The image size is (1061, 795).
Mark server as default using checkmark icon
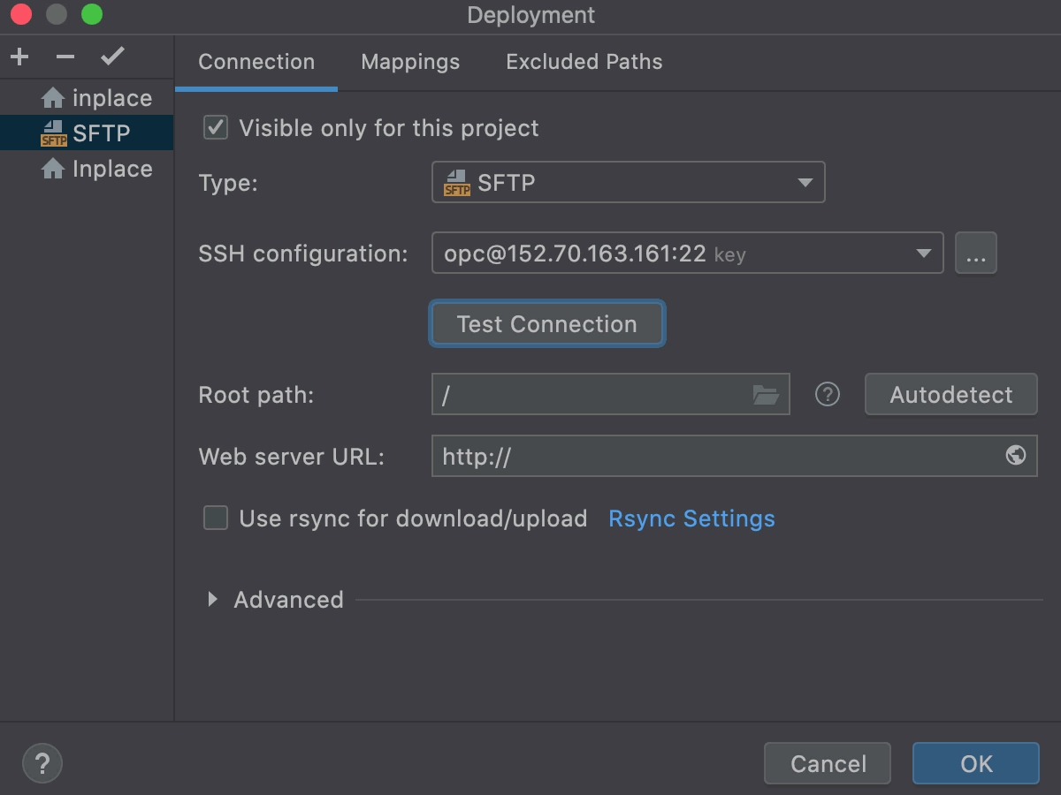[x=111, y=56]
